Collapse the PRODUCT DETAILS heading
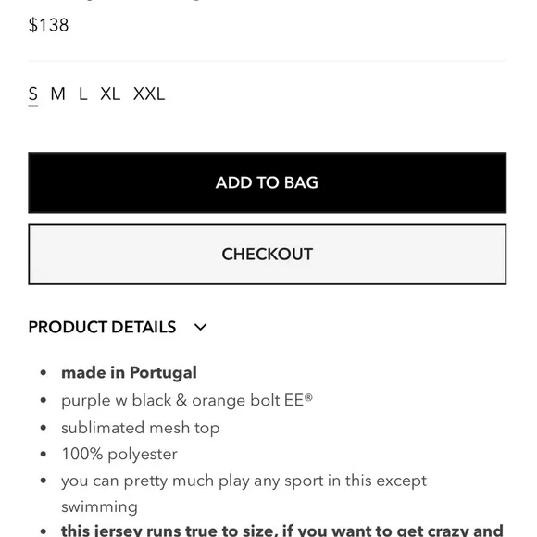 tap(102, 327)
